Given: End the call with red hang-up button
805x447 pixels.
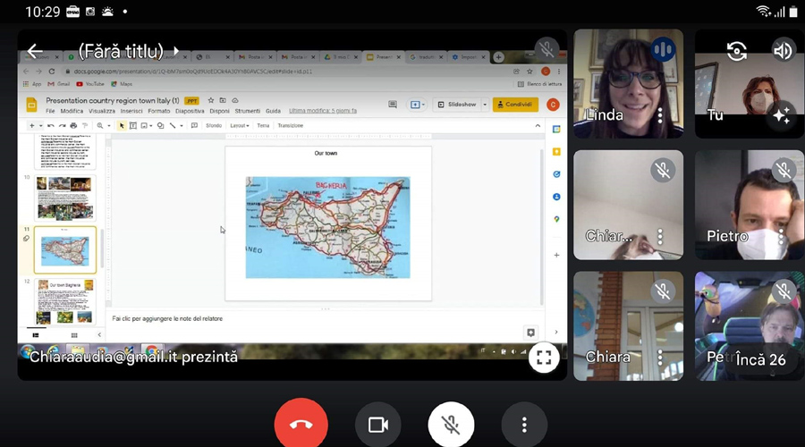Looking at the screenshot, I should [301, 425].
